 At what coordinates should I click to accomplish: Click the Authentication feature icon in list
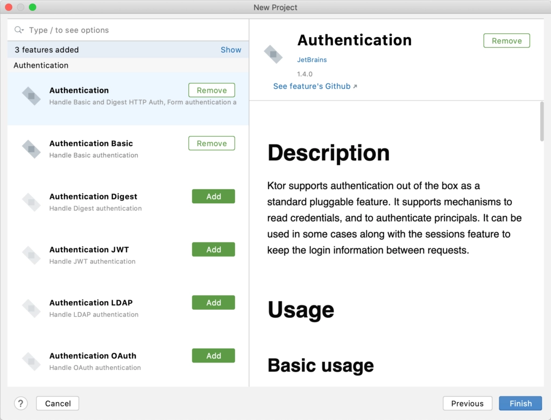tap(31, 96)
